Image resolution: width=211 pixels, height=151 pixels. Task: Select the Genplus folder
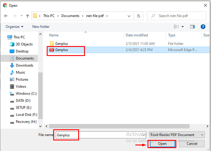(61, 44)
